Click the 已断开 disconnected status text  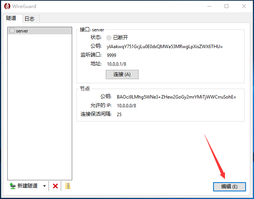tap(121, 37)
